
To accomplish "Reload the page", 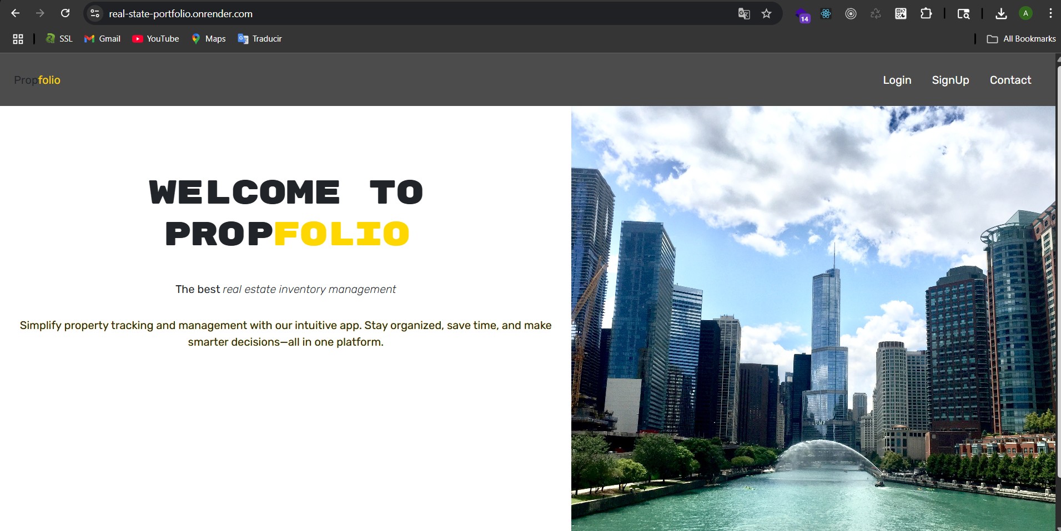I will pos(65,13).
